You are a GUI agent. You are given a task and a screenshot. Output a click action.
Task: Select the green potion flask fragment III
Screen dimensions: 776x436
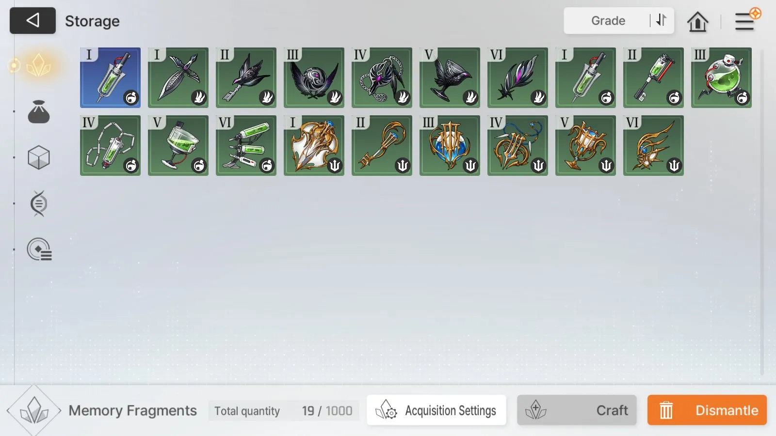pyautogui.click(x=721, y=78)
